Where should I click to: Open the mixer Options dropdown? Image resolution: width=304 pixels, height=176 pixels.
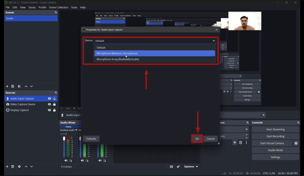pos(191,166)
